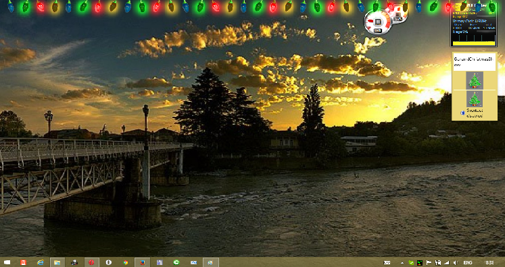Open the touch keyboard tray icon

click(387, 262)
